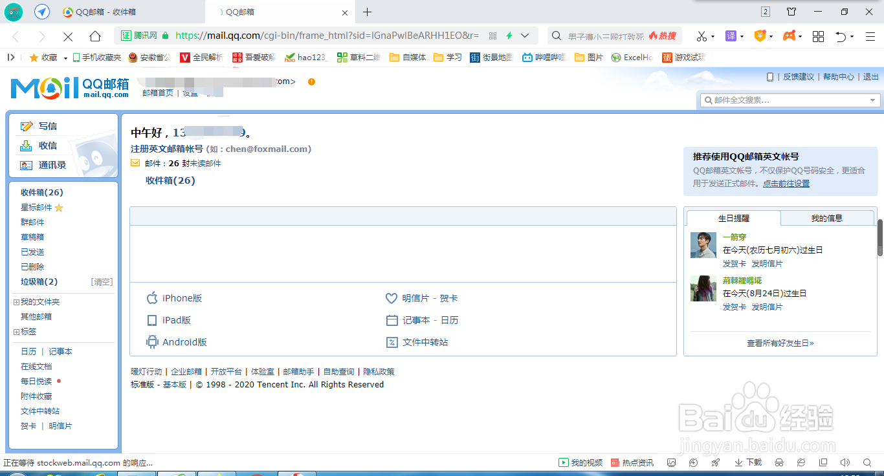Click 一箭穿 birthday avatar thumbnail
The width and height of the screenshot is (884, 476).
click(703, 245)
